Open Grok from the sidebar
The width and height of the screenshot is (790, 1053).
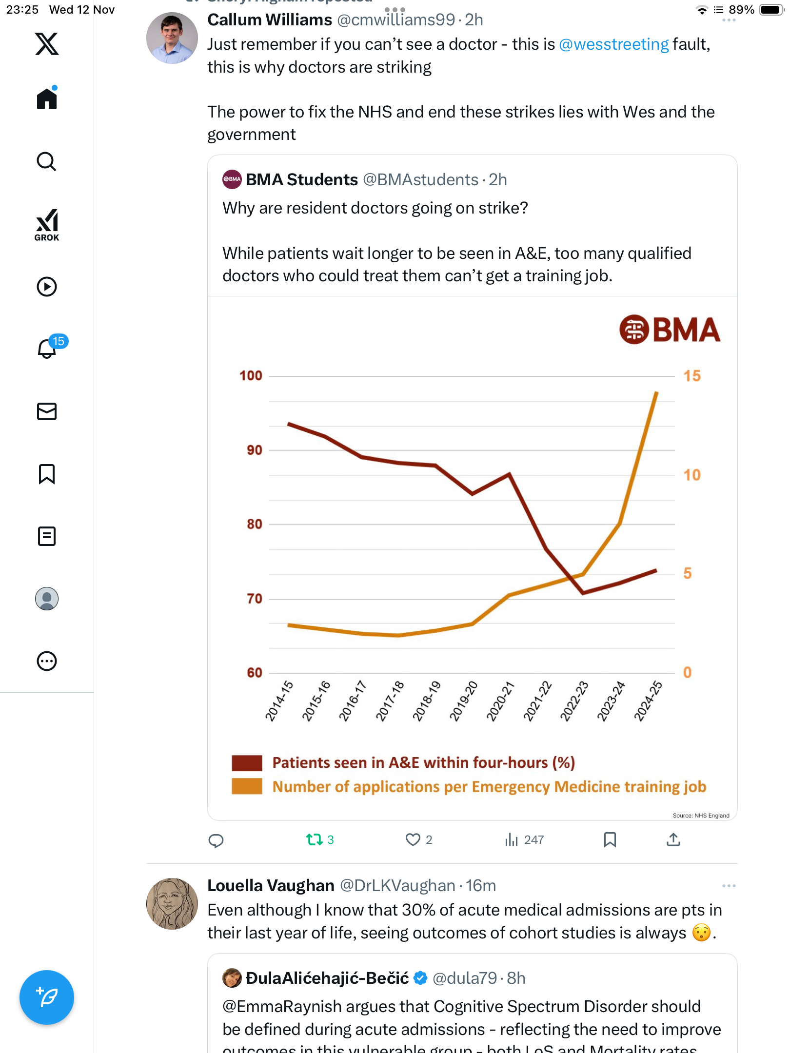coord(47,225)
